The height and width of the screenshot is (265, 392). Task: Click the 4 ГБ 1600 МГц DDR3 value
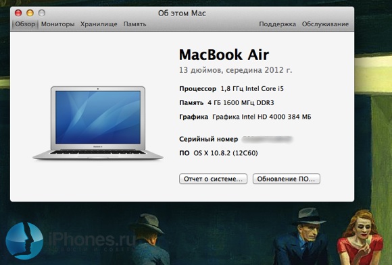(241, 102)
